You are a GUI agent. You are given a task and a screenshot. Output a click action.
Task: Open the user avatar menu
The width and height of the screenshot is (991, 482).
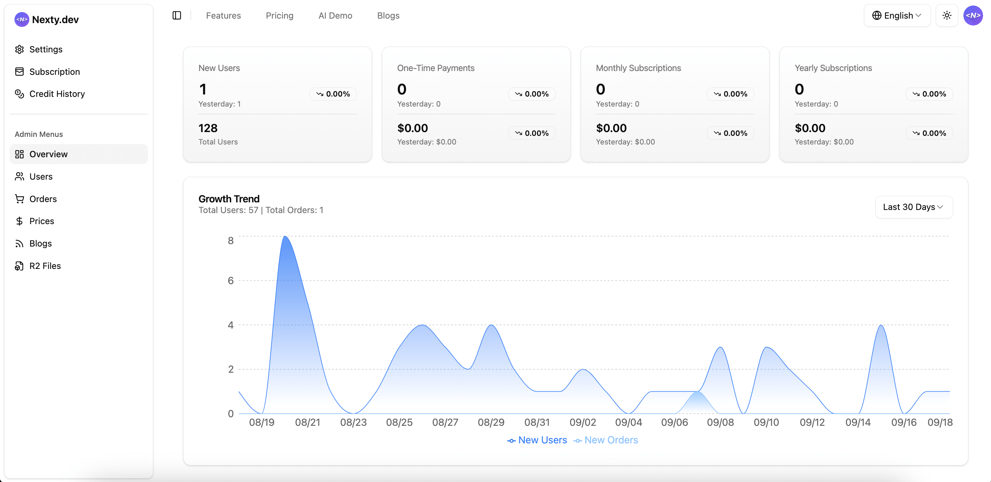coord(972,16)
